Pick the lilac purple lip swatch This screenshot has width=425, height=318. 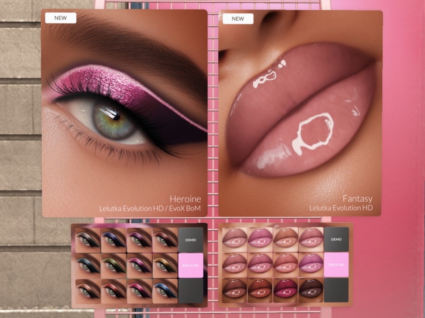[x=311, y=264]
